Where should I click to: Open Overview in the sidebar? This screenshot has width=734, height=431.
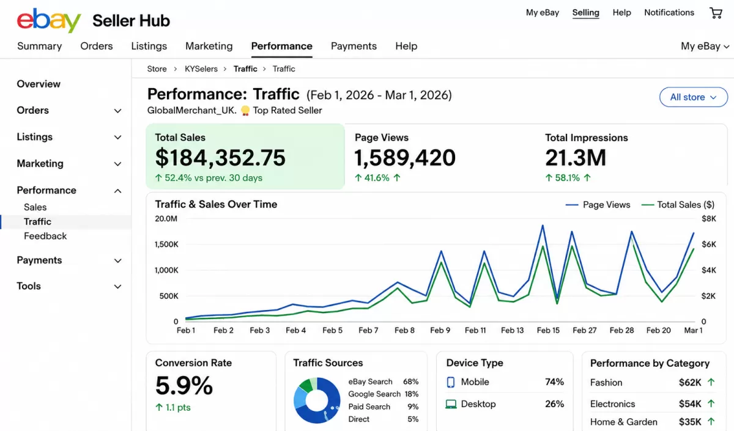[39, 84]
